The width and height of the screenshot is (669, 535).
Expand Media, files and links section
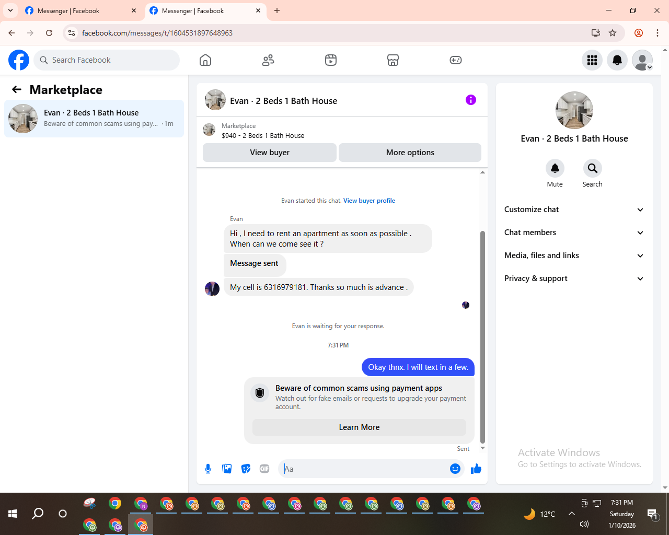574,255
